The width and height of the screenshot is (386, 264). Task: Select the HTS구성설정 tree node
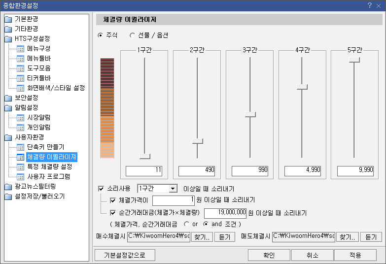coord(32,38)
